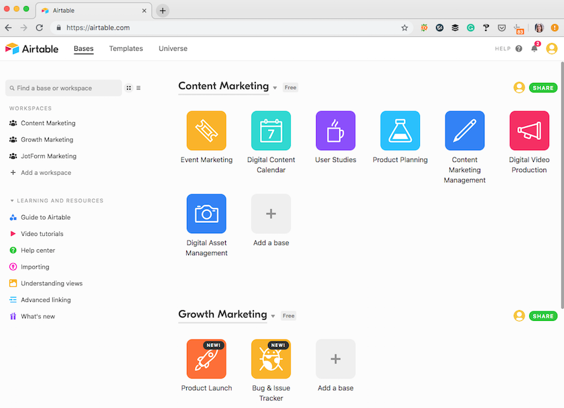Go back in browser history
564x408 pixels.
click(8, 27)
